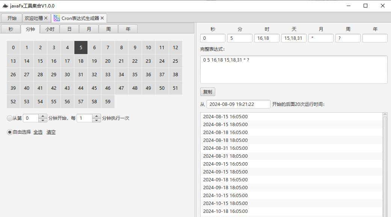Click the start datetime field 2024-08-09
Screen dimensions: 391x217
click(238, 104)
